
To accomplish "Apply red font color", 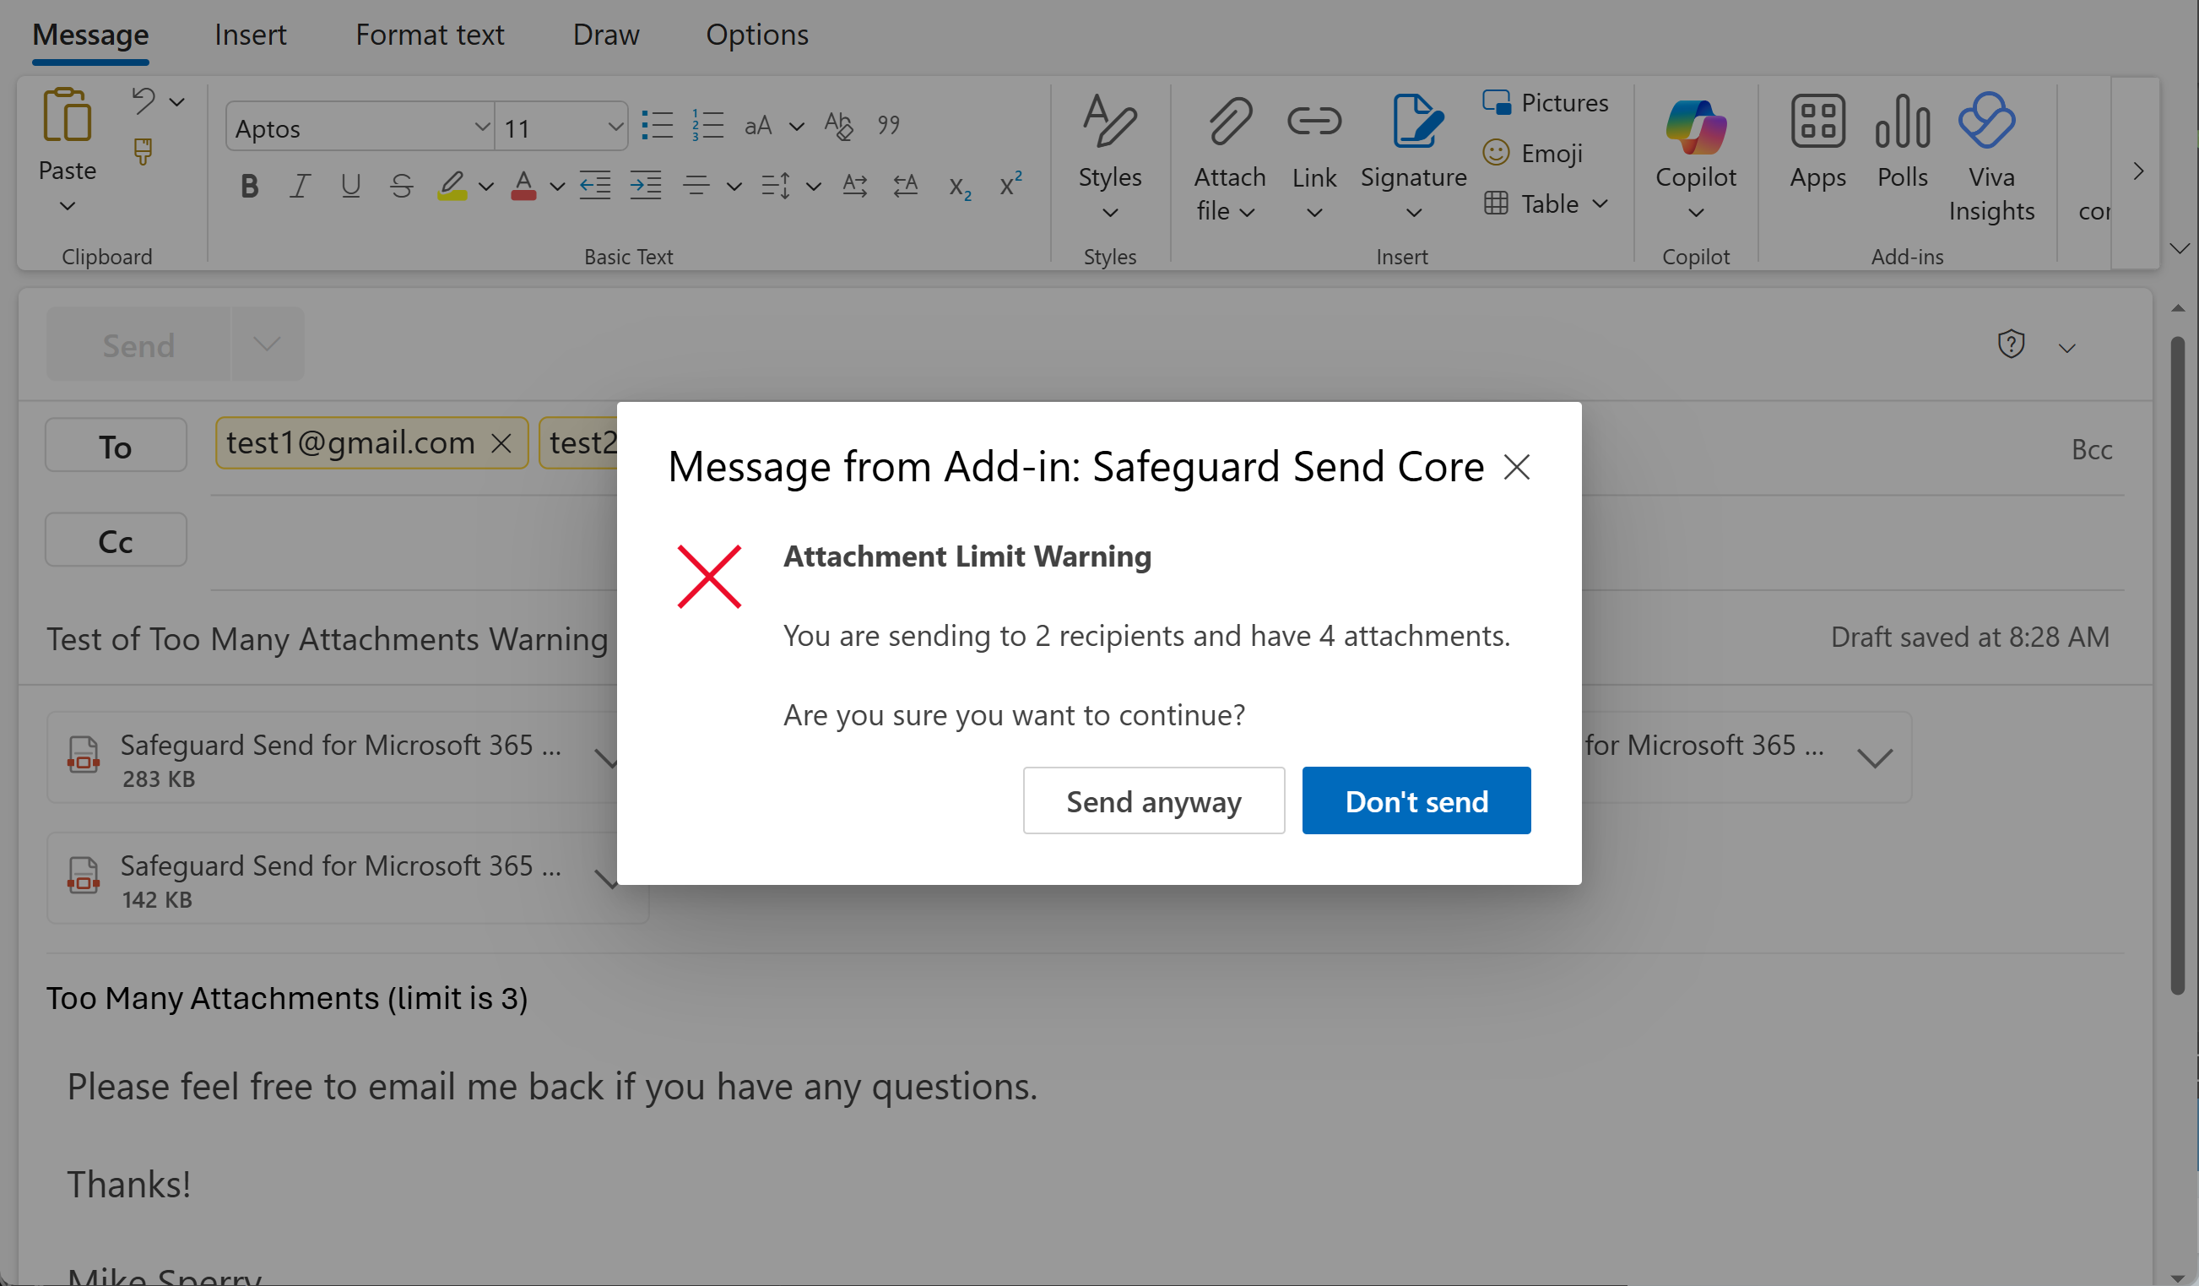I will point(523,185).
